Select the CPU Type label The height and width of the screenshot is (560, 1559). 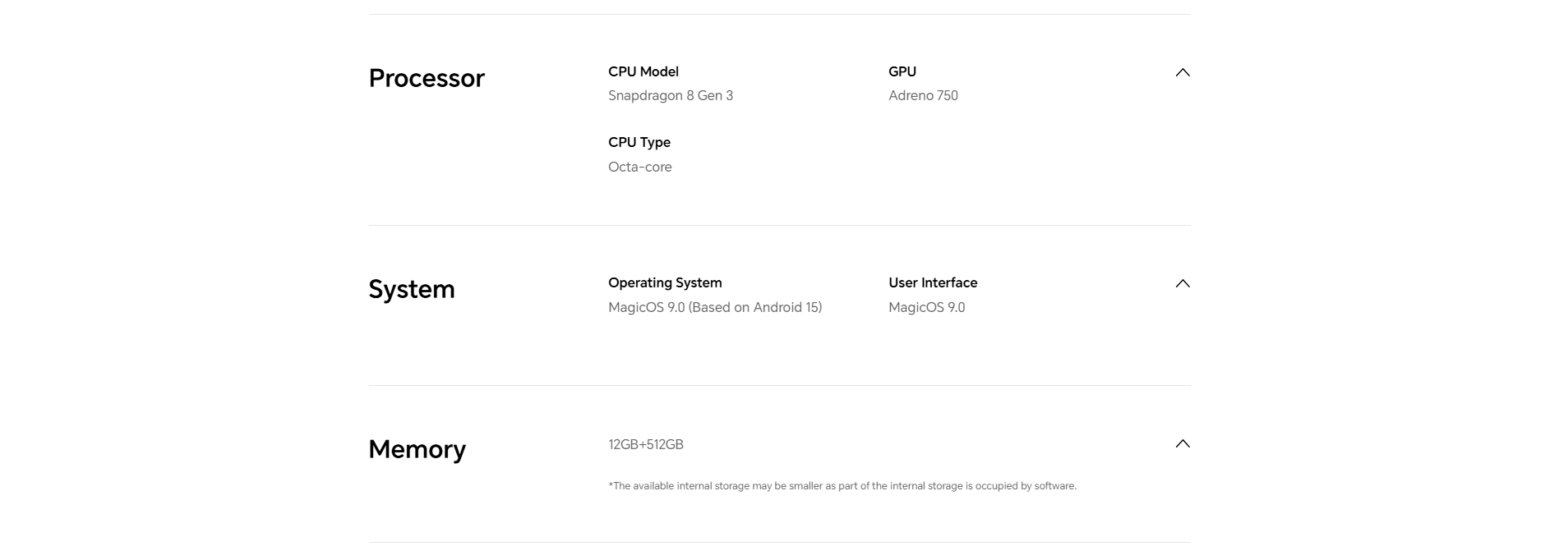(639, 142)
